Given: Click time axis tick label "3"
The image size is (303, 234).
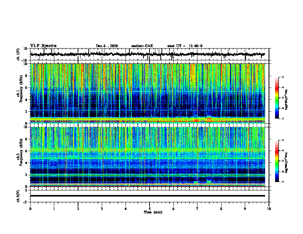Looking at the screenshot, I should coord(102,209).
